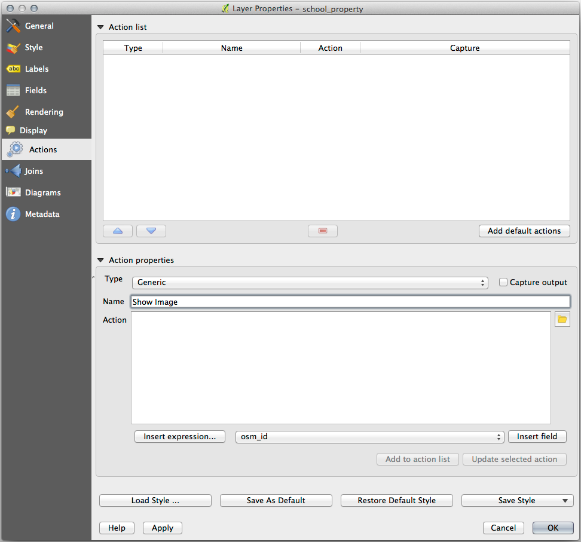Click the red remove action button
The image size is (581, 542).
pyautogui.click(x=323, y=231)
